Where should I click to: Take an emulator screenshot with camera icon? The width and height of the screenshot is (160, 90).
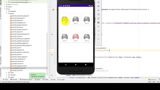(98, 22)
